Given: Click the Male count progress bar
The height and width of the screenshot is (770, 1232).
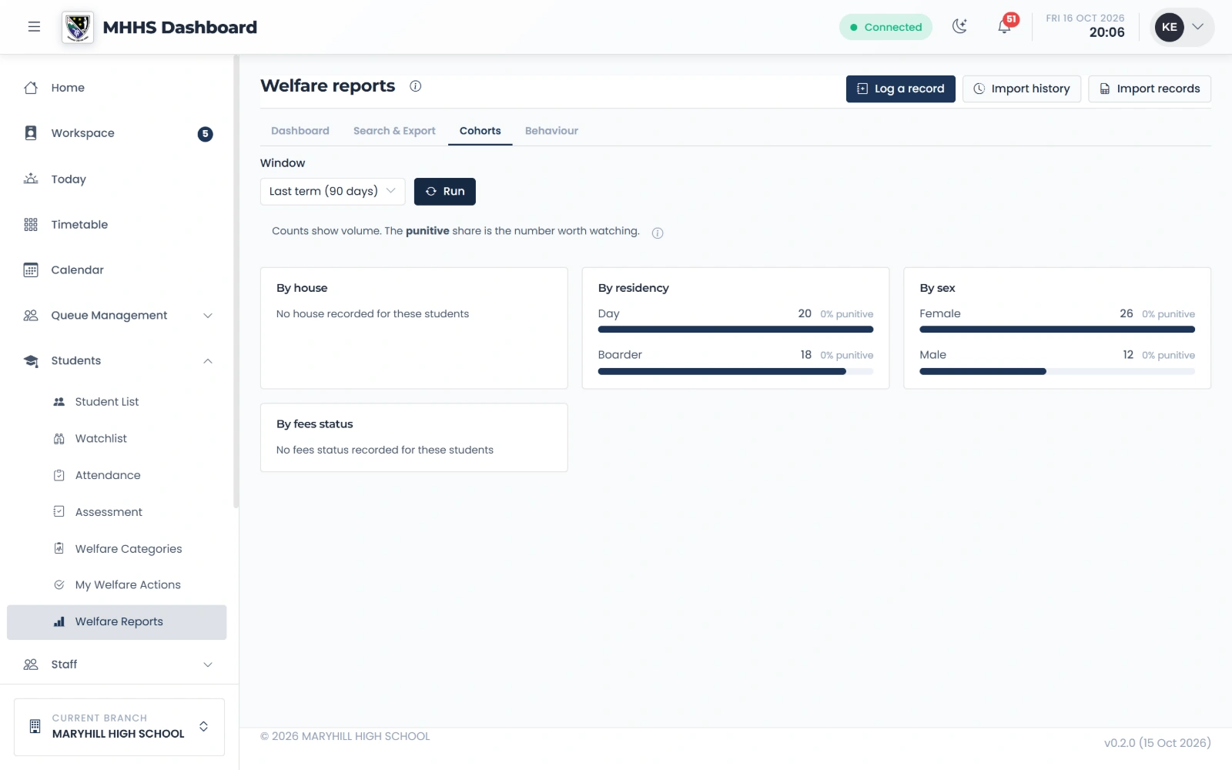Looking at the screenshot, I should [x=1057, y=371].
